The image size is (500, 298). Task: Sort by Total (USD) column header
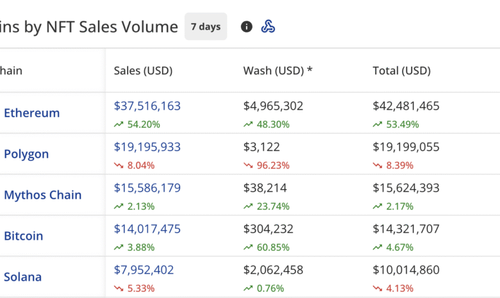pyautogui.click(x=402, y=70)
